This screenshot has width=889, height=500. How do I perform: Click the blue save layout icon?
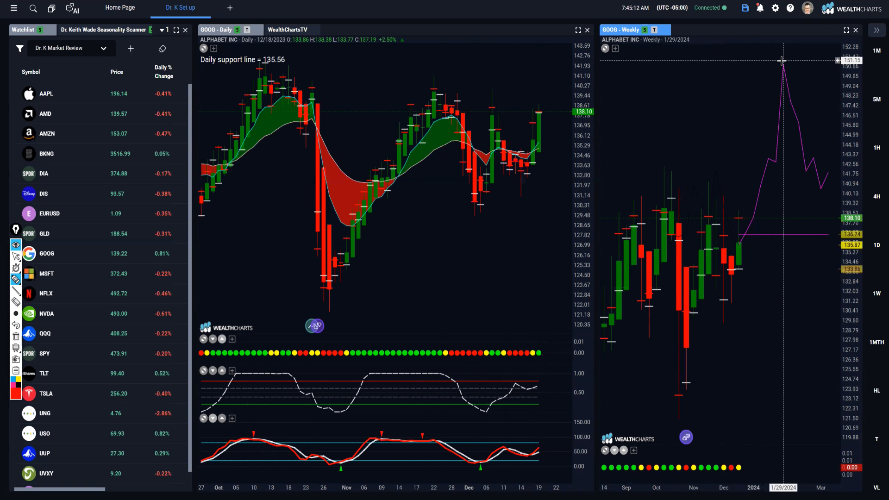745,8
